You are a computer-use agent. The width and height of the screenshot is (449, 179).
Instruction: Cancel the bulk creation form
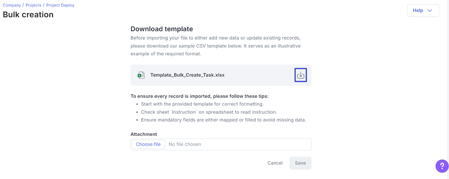[275, 163]
